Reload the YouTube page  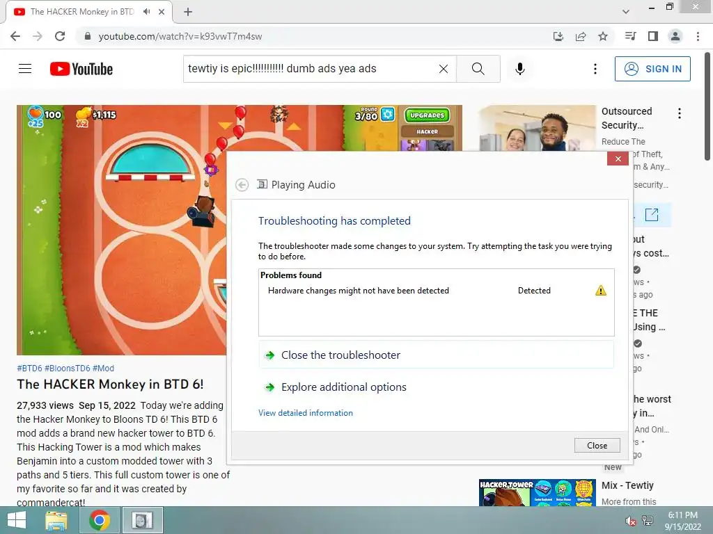tap(60, 36)
